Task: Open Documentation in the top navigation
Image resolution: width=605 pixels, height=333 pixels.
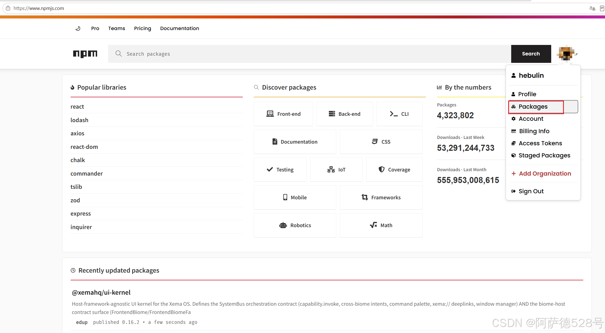Action: pos(180,28)
